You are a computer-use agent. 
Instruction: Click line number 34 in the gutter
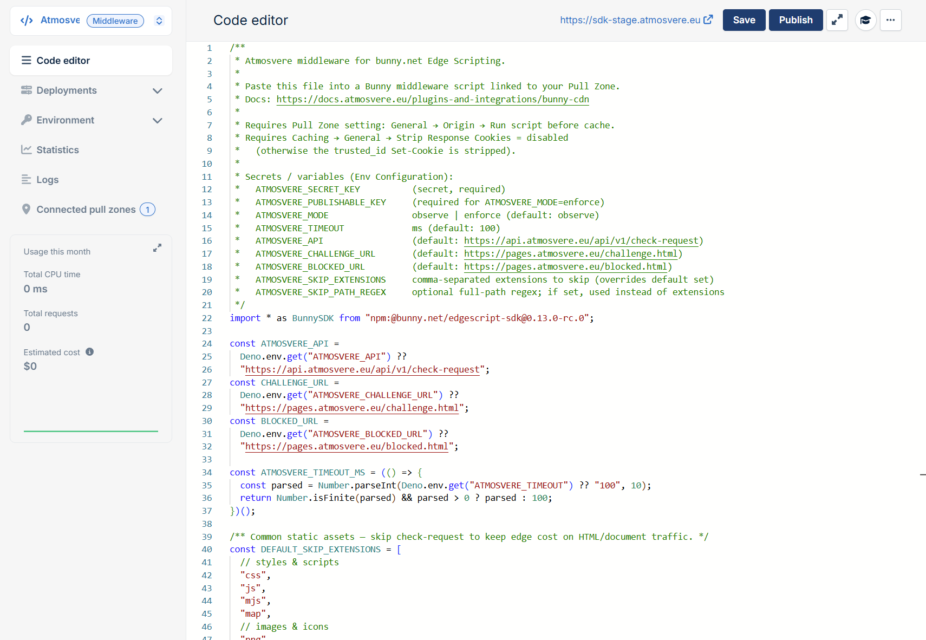click(207, 473)
